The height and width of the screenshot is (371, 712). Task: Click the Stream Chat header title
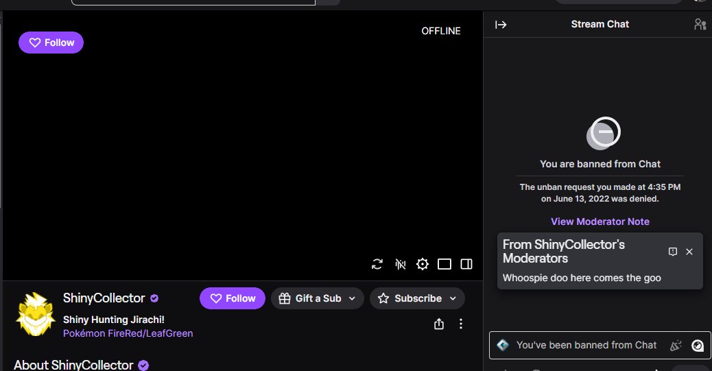pos(600,24)
